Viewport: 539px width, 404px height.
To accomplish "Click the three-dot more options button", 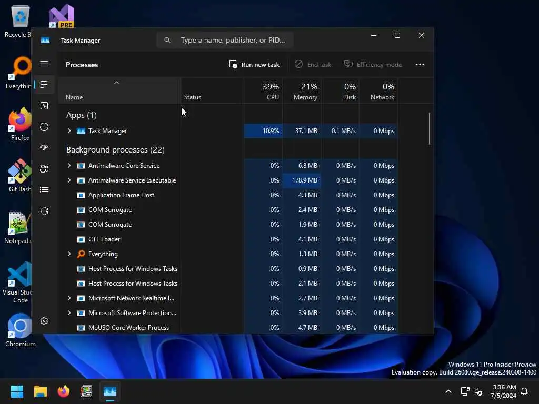I will point(420,65).
